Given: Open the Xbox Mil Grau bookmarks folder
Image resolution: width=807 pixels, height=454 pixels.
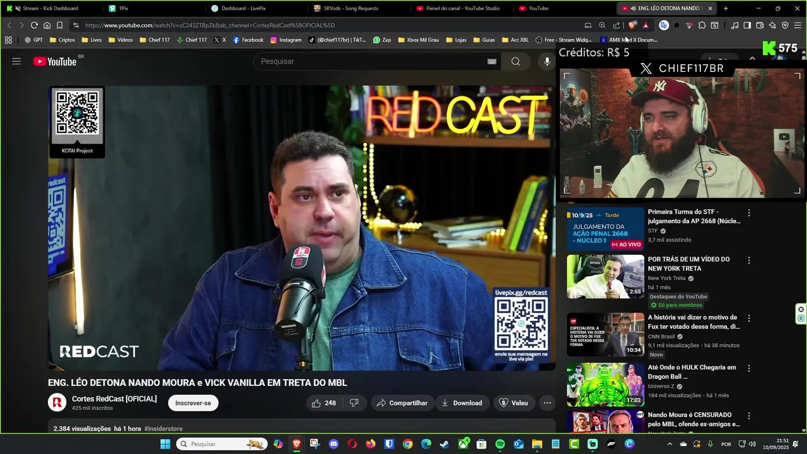Looking at the screenshot, I should 417,40.
